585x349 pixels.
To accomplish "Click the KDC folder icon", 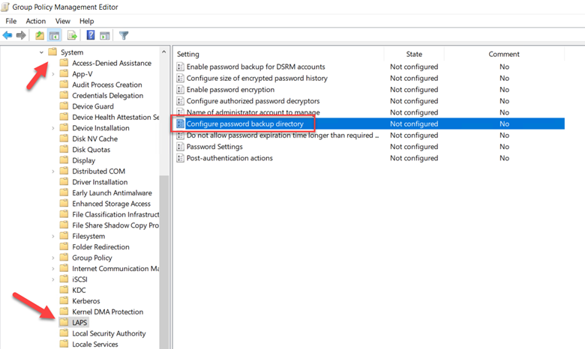I will point(64,290).
